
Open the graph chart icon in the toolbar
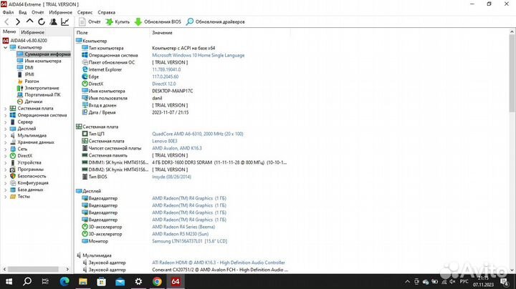65,21
